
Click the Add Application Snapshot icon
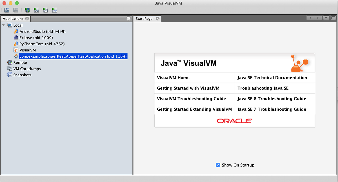coord(54,10)
